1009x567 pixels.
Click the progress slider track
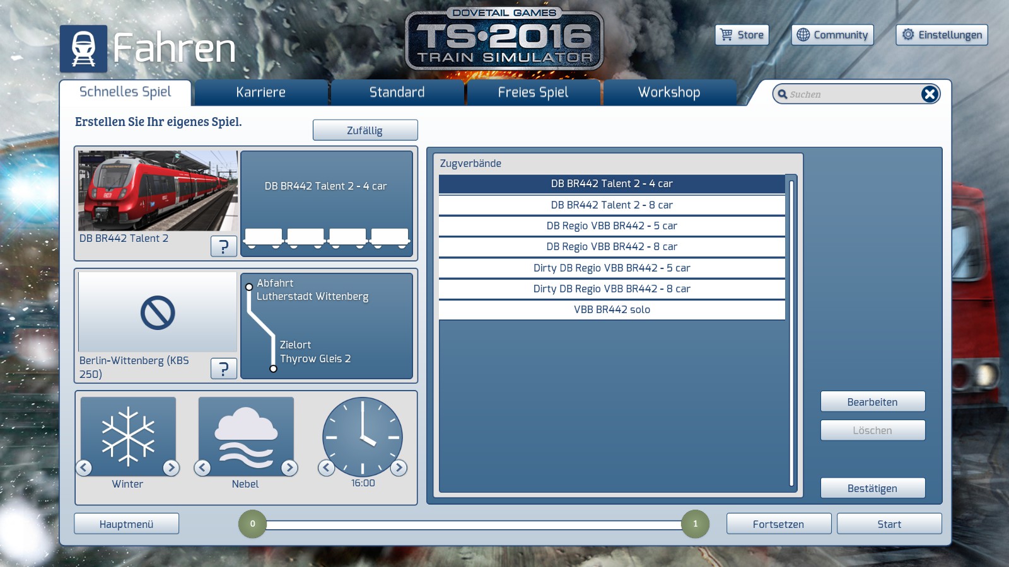pyautogui.click(x=474, y=524)
